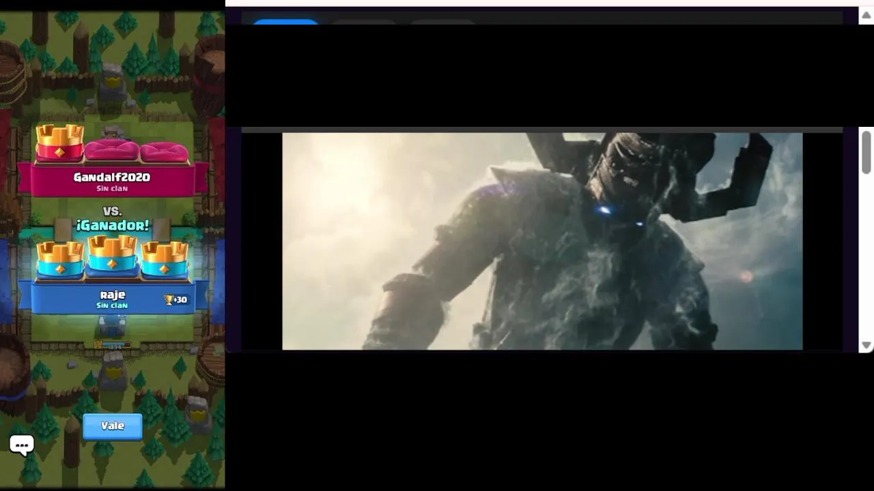Select the Gandalf2020 player name banner
The height and width of the screenshot is (491, 874).
pyautogui.click(x=112, y=181)
